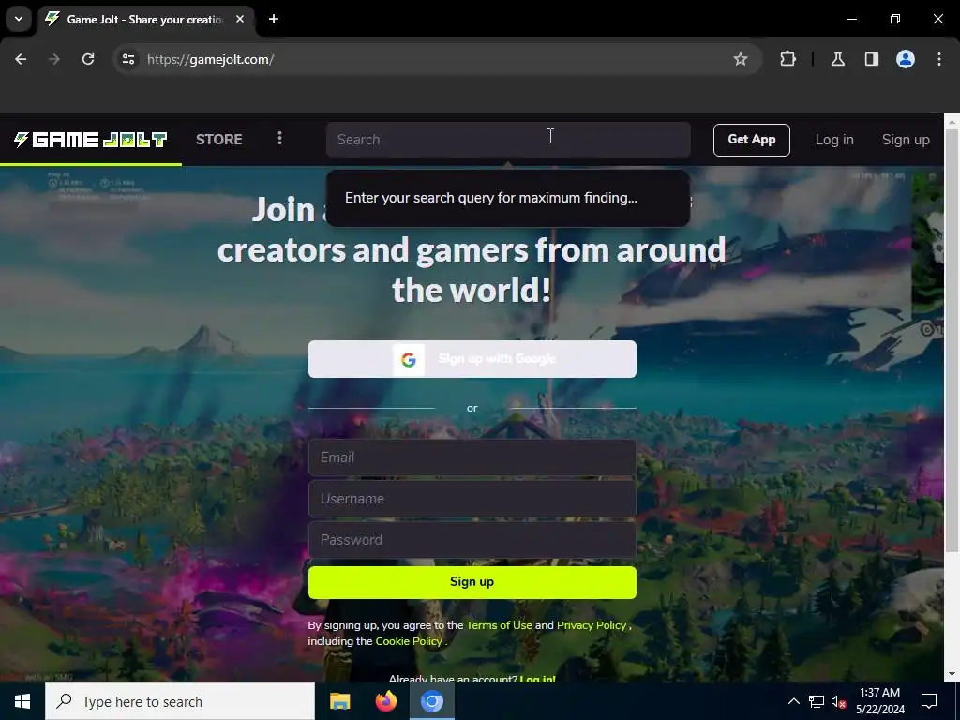Reload the Game Jolt page
960x720 pixels.
[x=88, y=59]
